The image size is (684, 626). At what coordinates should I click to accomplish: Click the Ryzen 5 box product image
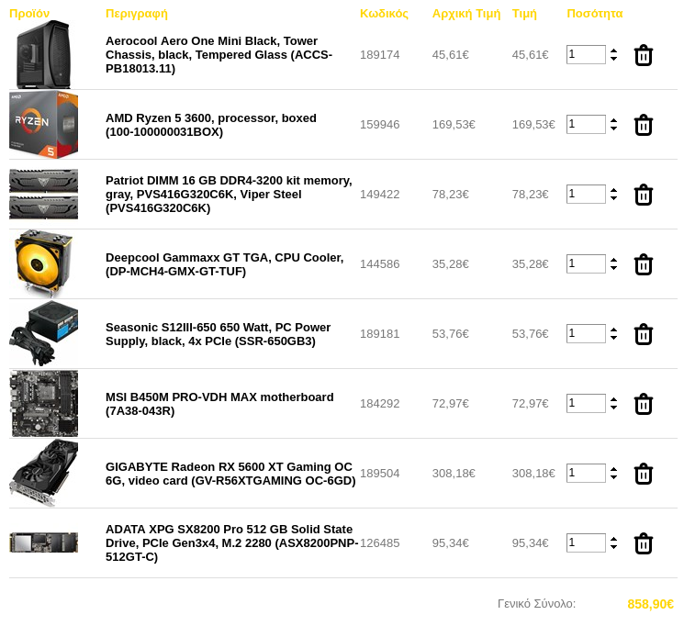click(x=44, y=124)
